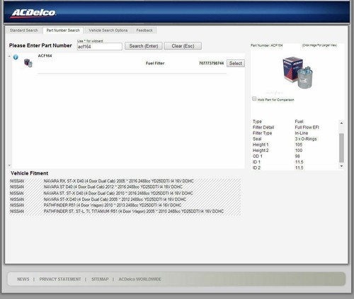Image resolution: width=354 pixels, height=299 pixels.
Task: Open the SITEMAP footer link
Action: [x=100, y=279]
